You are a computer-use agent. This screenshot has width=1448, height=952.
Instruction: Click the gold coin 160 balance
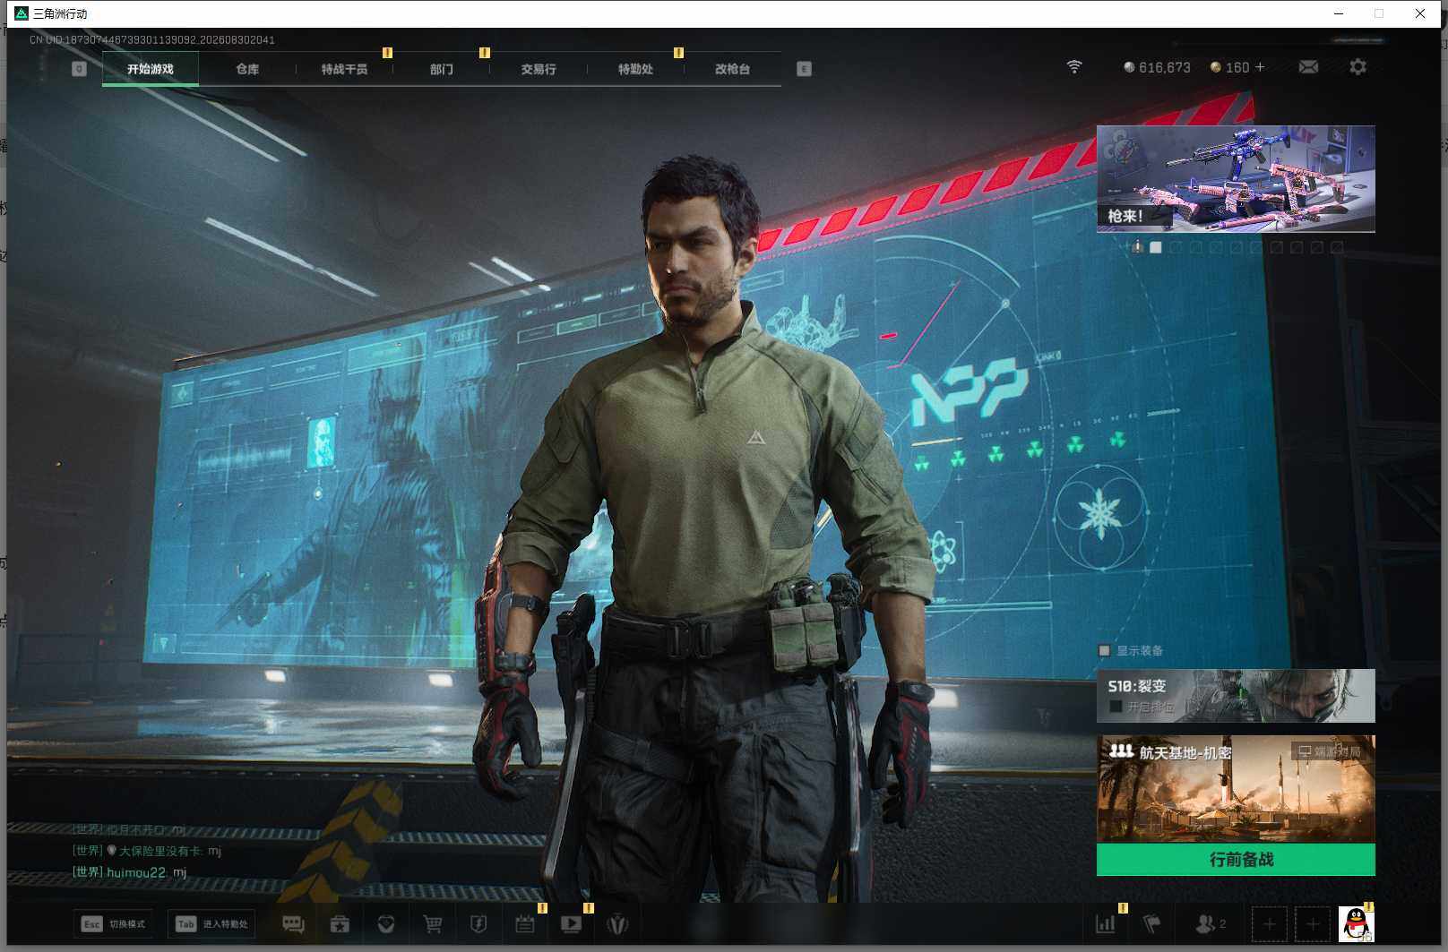1229,67
